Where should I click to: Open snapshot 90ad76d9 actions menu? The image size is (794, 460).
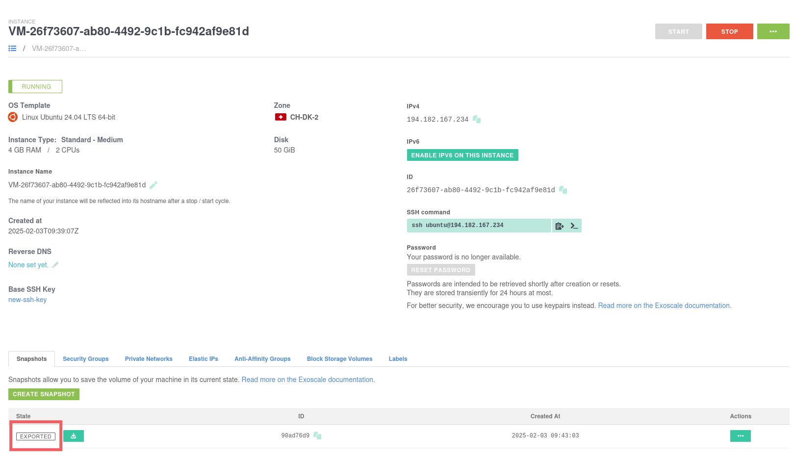(x=741, y=436)
